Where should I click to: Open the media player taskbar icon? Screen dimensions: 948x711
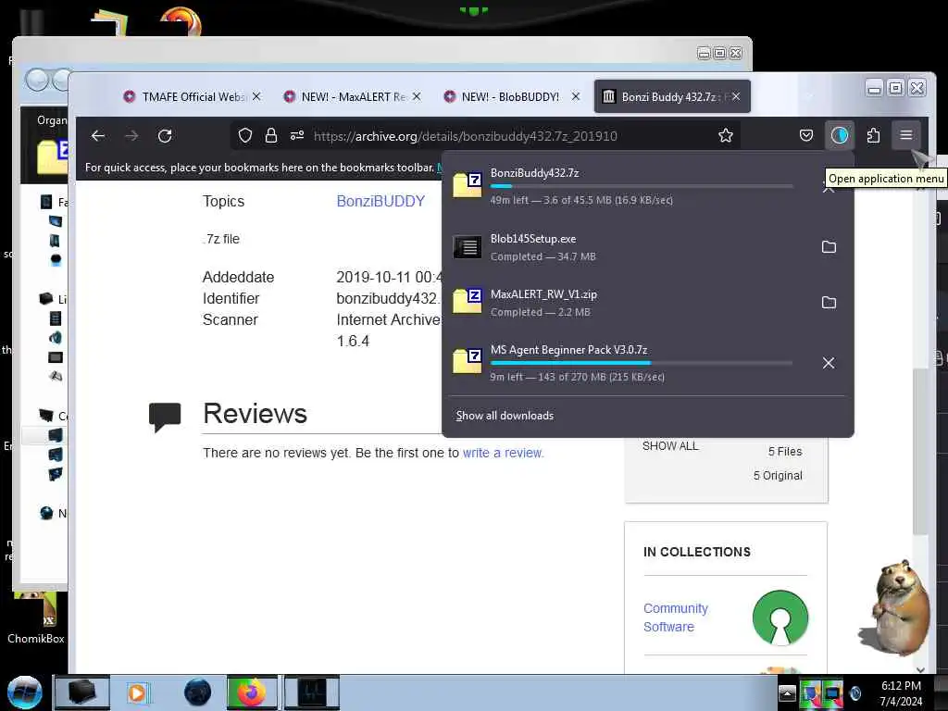137,692
